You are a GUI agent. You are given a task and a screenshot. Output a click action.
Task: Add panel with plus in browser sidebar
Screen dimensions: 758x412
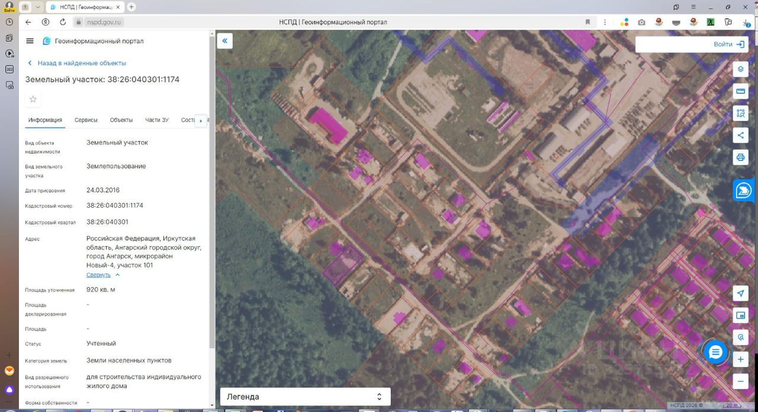coord(9,355)
